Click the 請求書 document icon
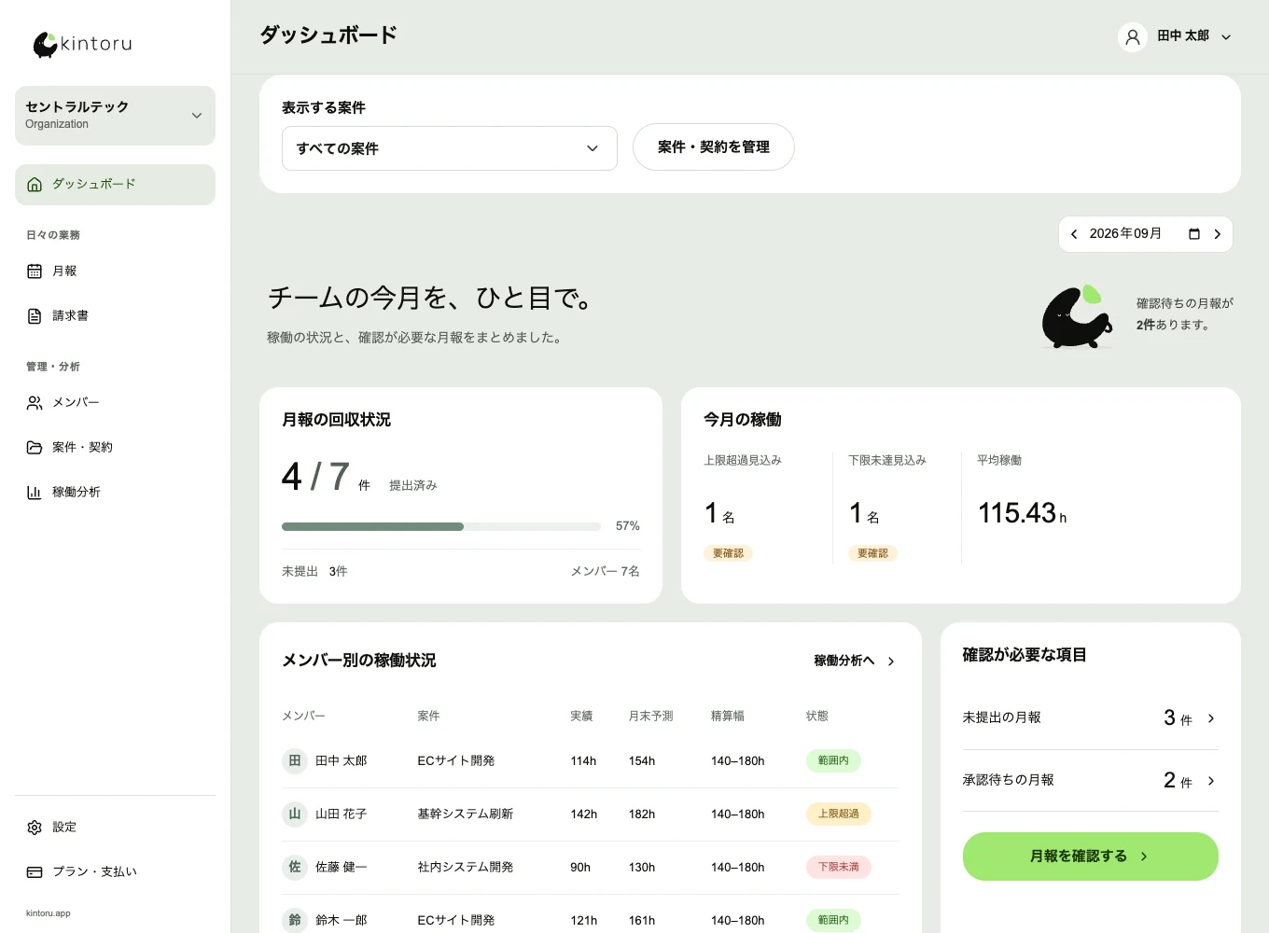Image resolution: width=1269 pixels, height=933 pixels. click(x=35, y=316)
